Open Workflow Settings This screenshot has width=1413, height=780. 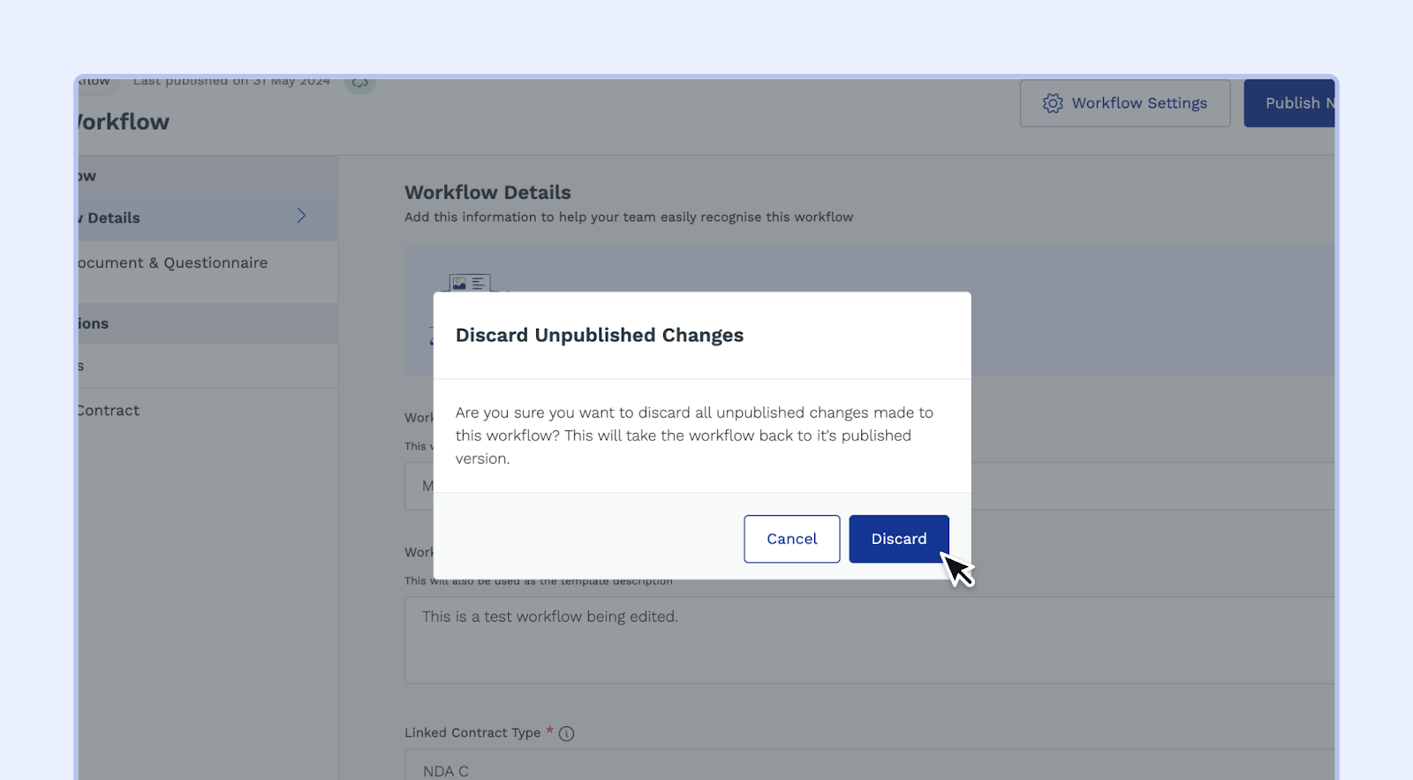[1124, 103]
